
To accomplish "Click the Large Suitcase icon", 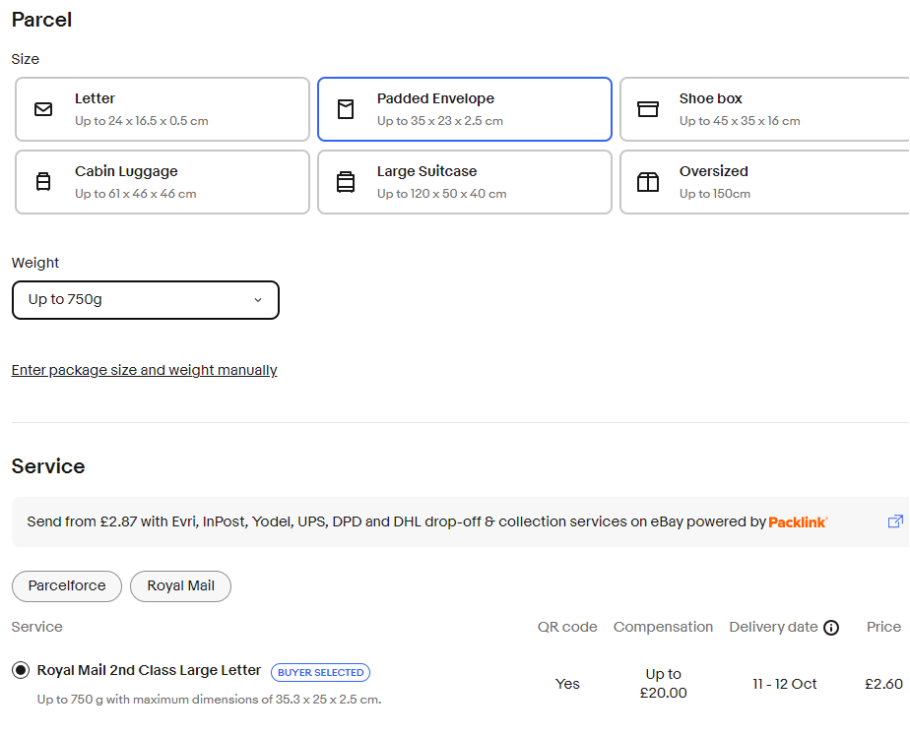I will [346, 181].
